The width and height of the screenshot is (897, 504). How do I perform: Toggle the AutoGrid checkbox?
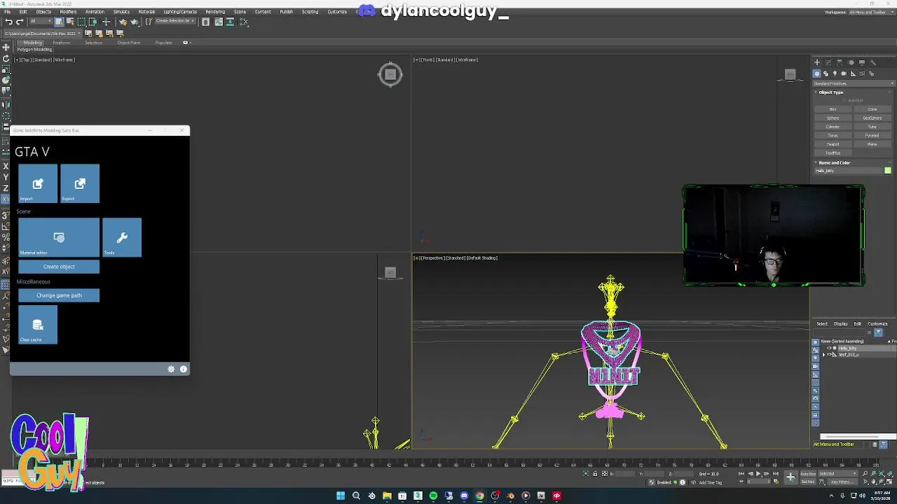(x=845, y=100)
